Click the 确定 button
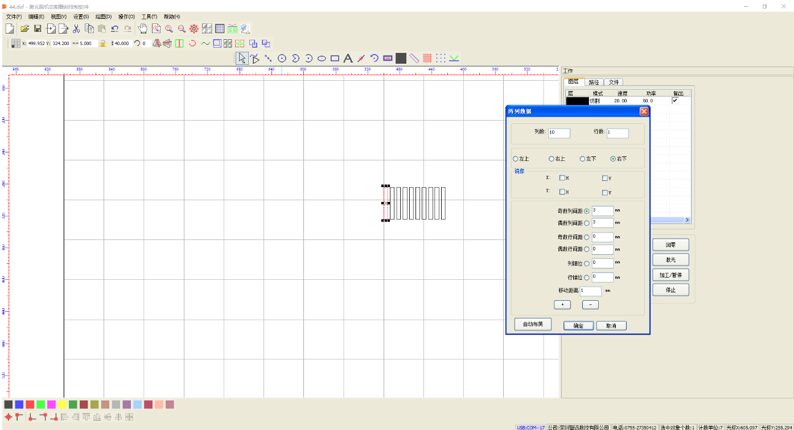 point(578,326)
